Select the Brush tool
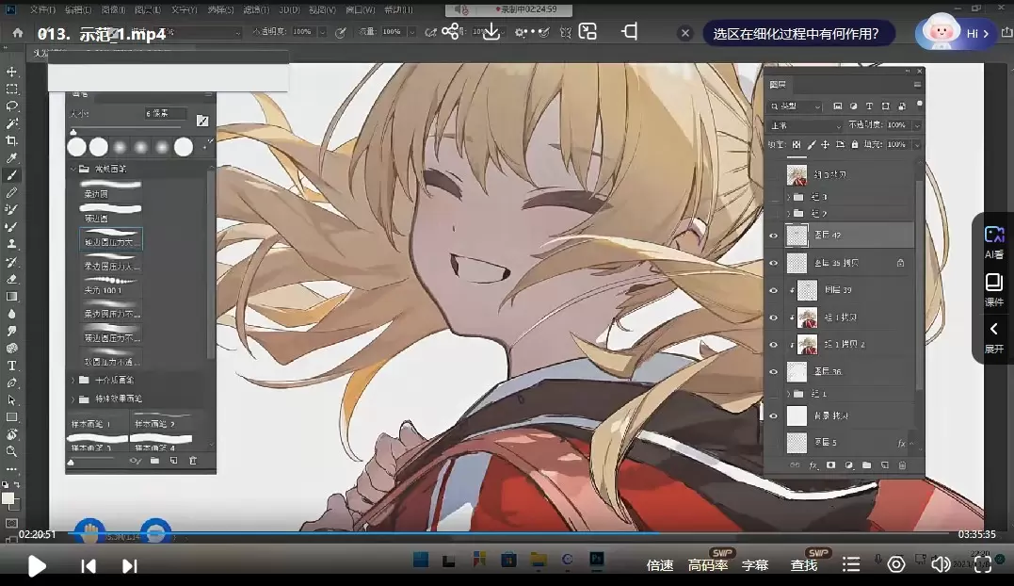 coord(11,175)
